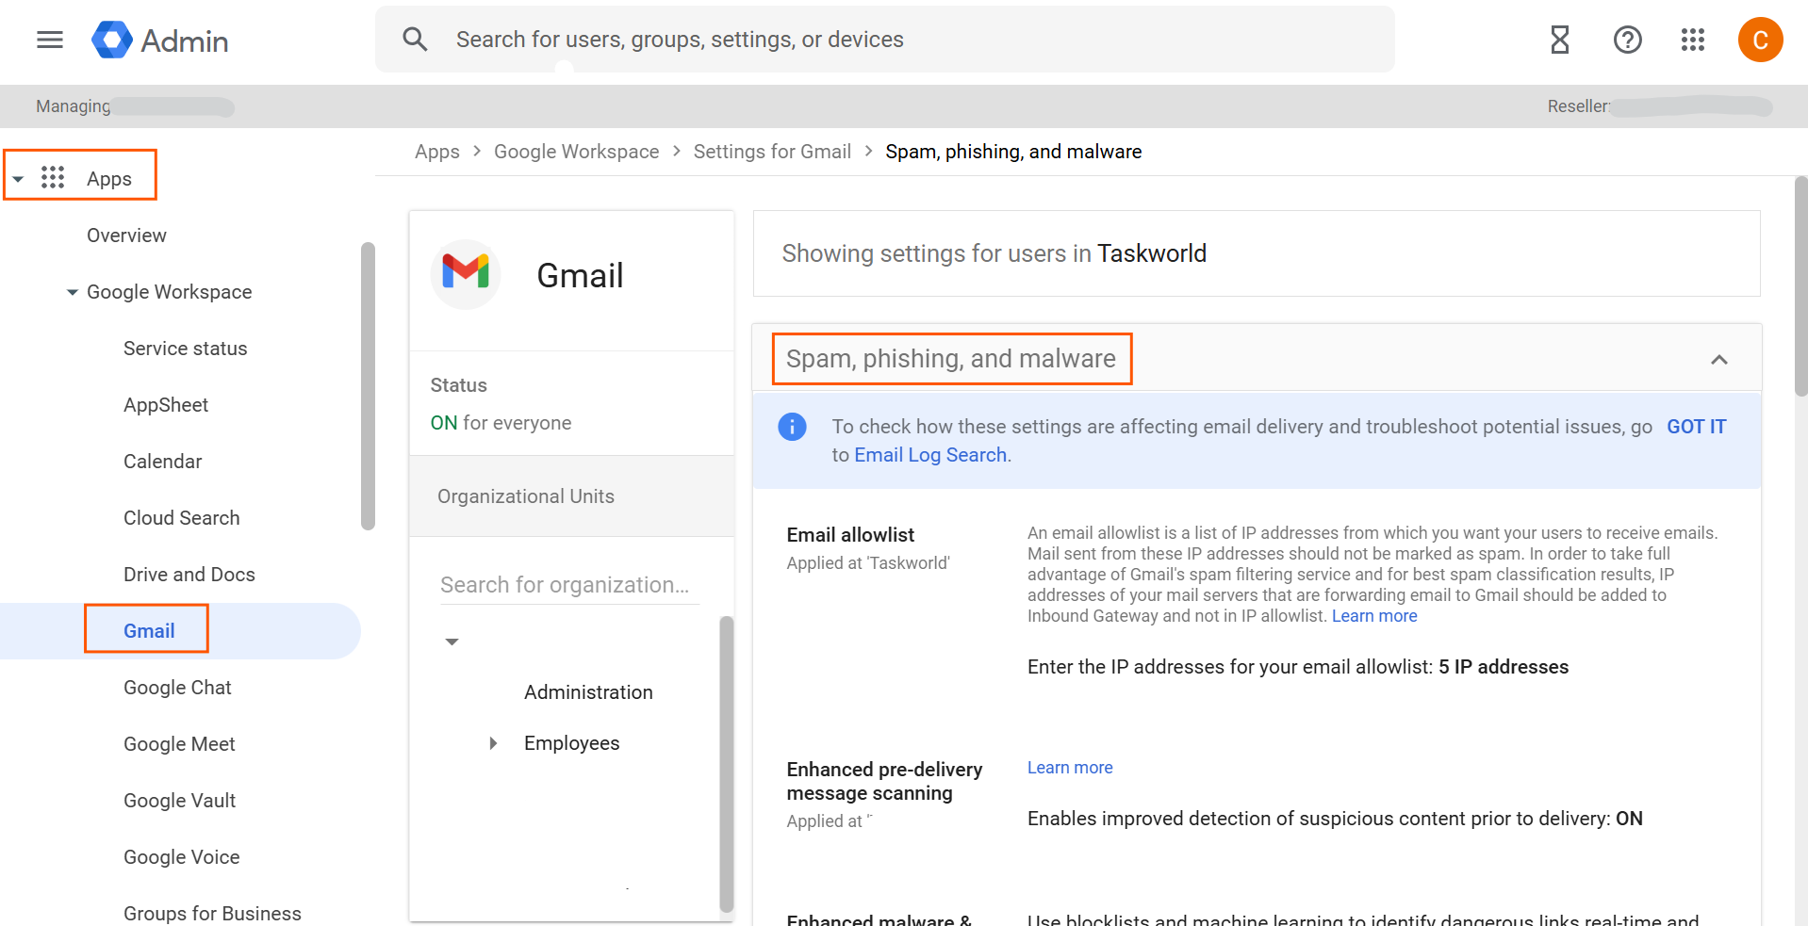Select Google Meet in the sidebar
Viewport: 1808px width, 926px height.
point(179,744)
